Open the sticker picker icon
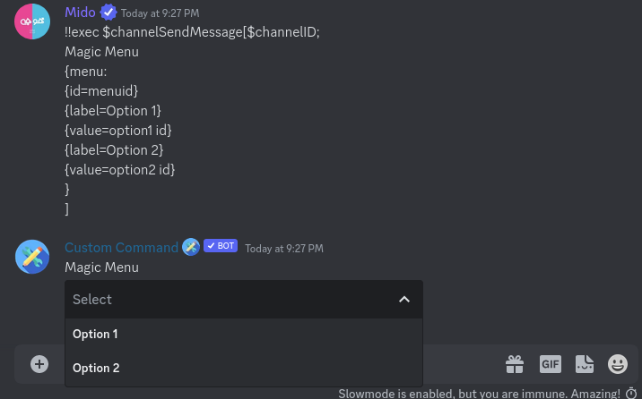This screenshot has height=399, width=642. coord(585,364)
